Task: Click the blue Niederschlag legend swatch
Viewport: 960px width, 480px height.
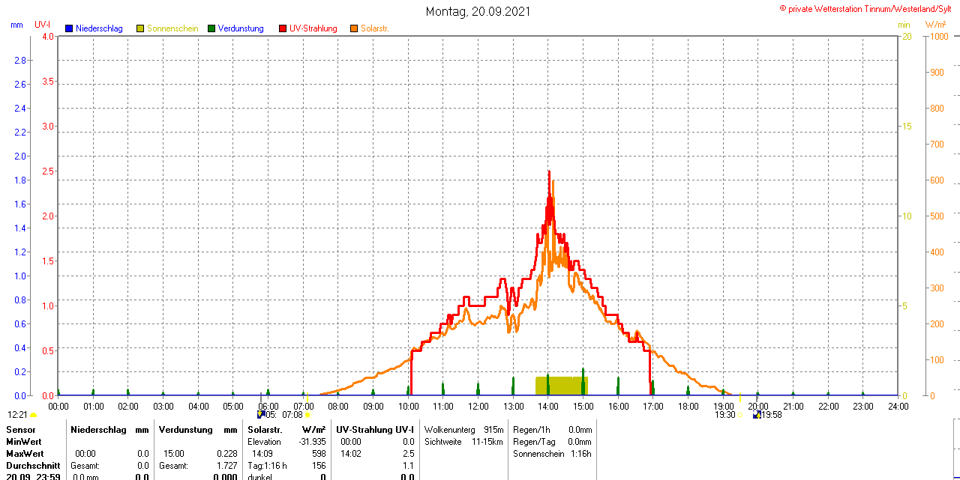Action: tap(69, 28)
